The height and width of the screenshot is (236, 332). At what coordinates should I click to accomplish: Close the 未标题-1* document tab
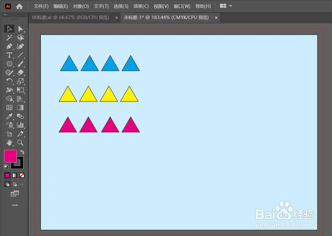[x=216, y=18]
